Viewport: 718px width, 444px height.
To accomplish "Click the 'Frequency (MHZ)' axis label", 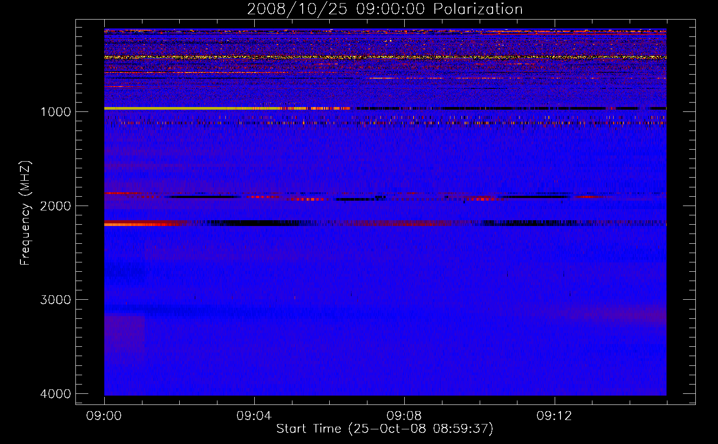I will point(25,213).
